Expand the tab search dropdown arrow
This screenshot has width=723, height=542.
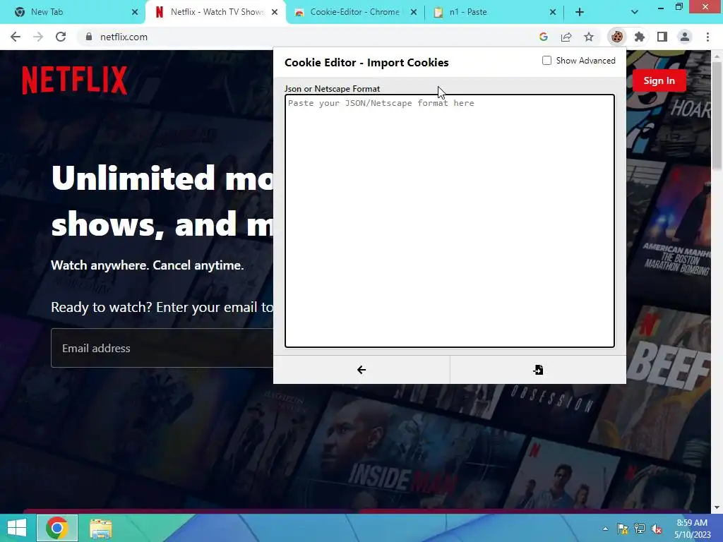[635, 12]
